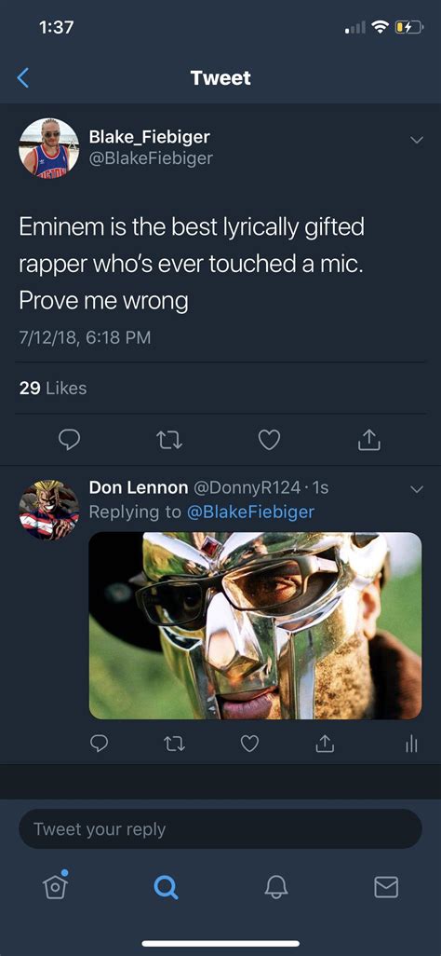The height and width of the screenshot is (956, 441).
Task: Open @BlakeFiebiger mention link in reply
Action: (249, 511)
